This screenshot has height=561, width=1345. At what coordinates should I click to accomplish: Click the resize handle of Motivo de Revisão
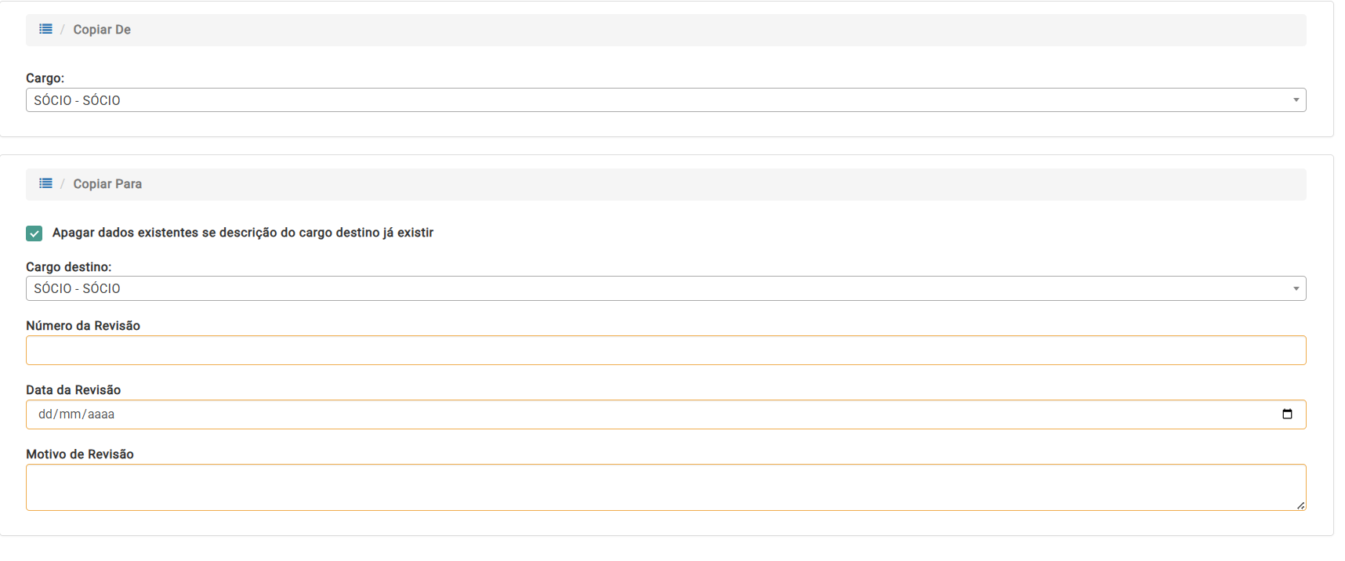tap(1300, 505)
